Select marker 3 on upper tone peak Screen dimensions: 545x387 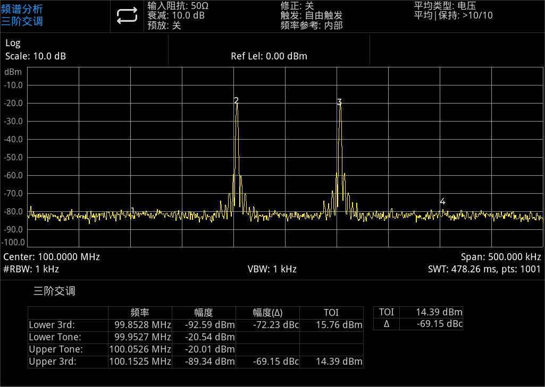coord(339,102)
